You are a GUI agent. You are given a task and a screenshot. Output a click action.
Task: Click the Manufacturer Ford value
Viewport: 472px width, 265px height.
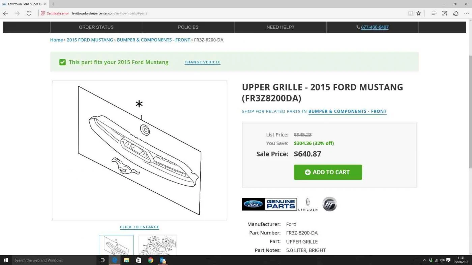291,224
